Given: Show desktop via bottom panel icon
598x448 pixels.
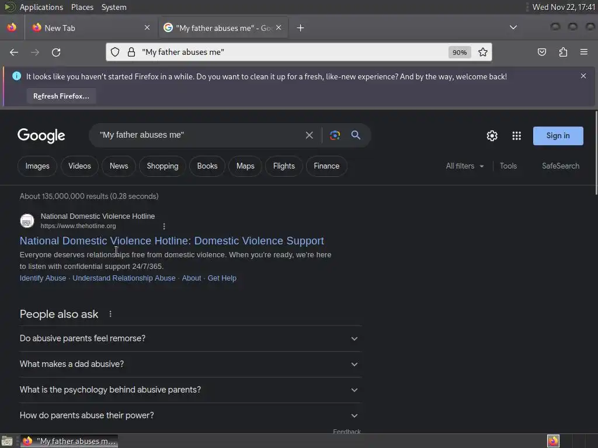Looking at the screenshot, I should [7, 441].
